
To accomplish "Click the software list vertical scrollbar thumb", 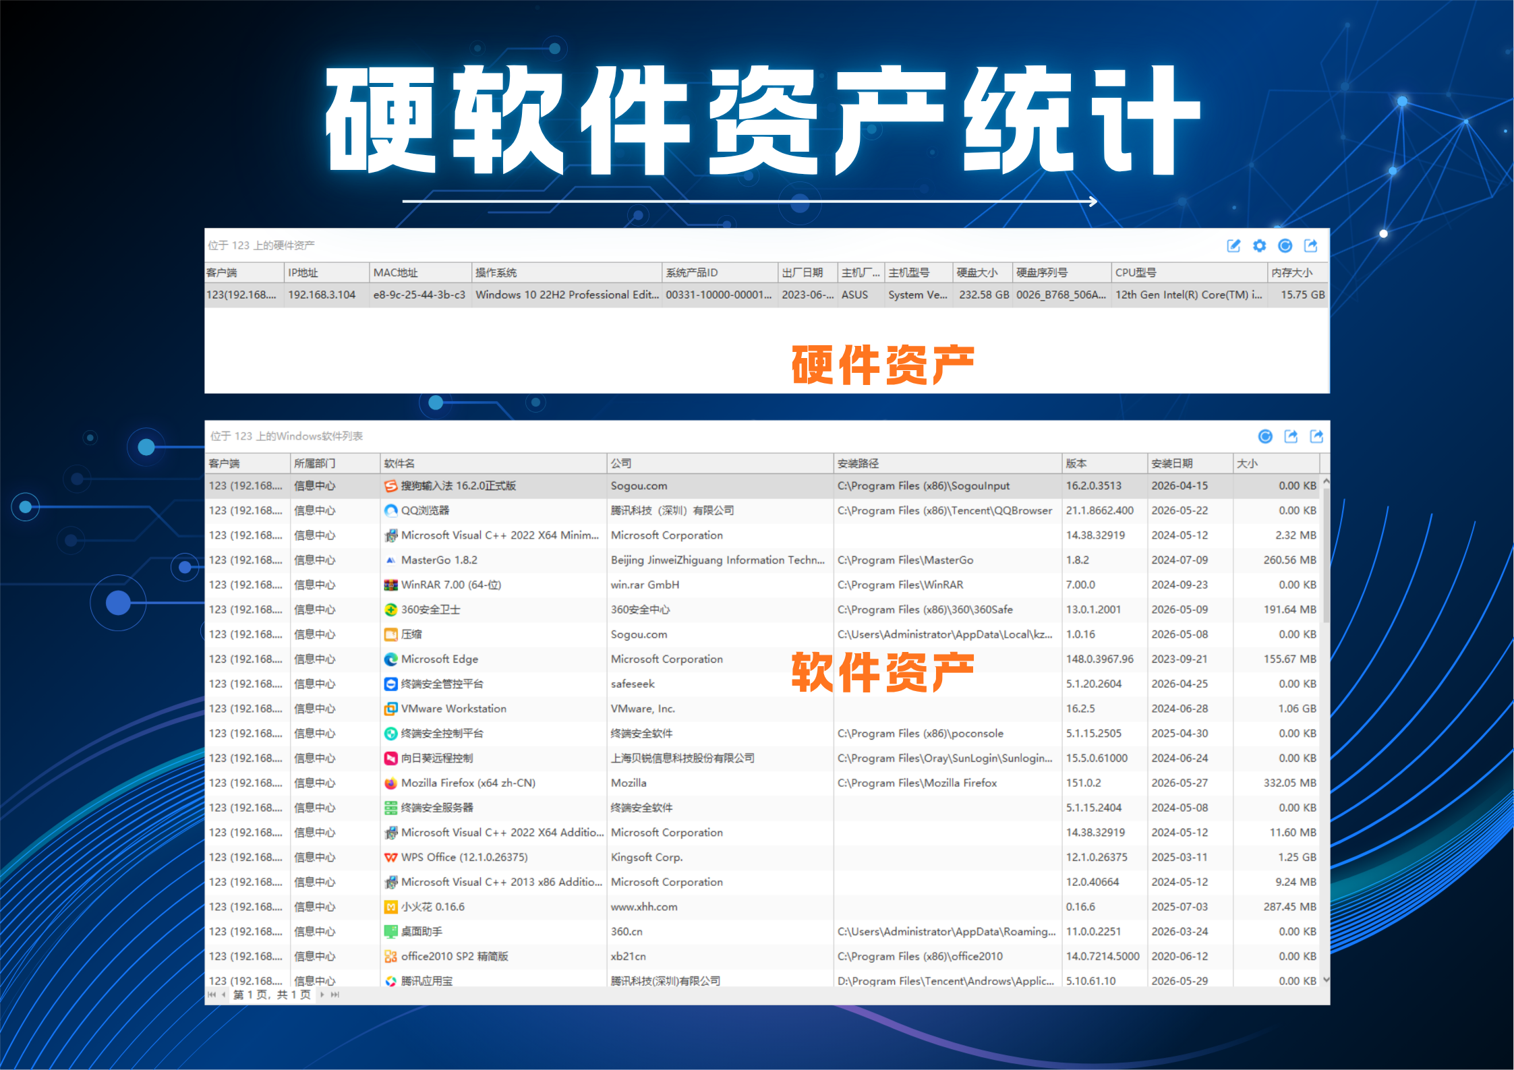I will pos(1326,555).
